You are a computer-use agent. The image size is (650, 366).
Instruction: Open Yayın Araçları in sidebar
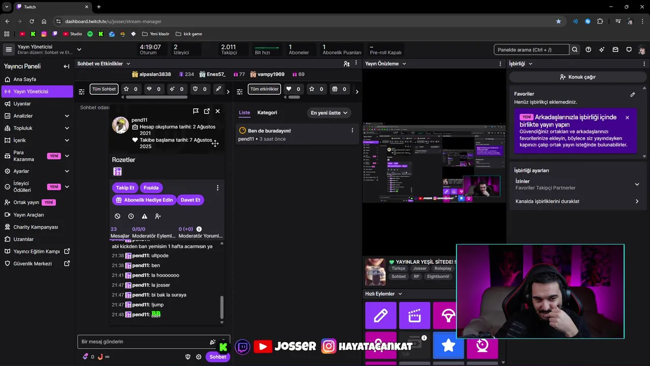(37, 215)
